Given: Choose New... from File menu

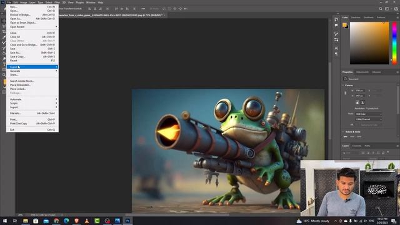Looking at the screenshot, I should [x=32, y=7].
